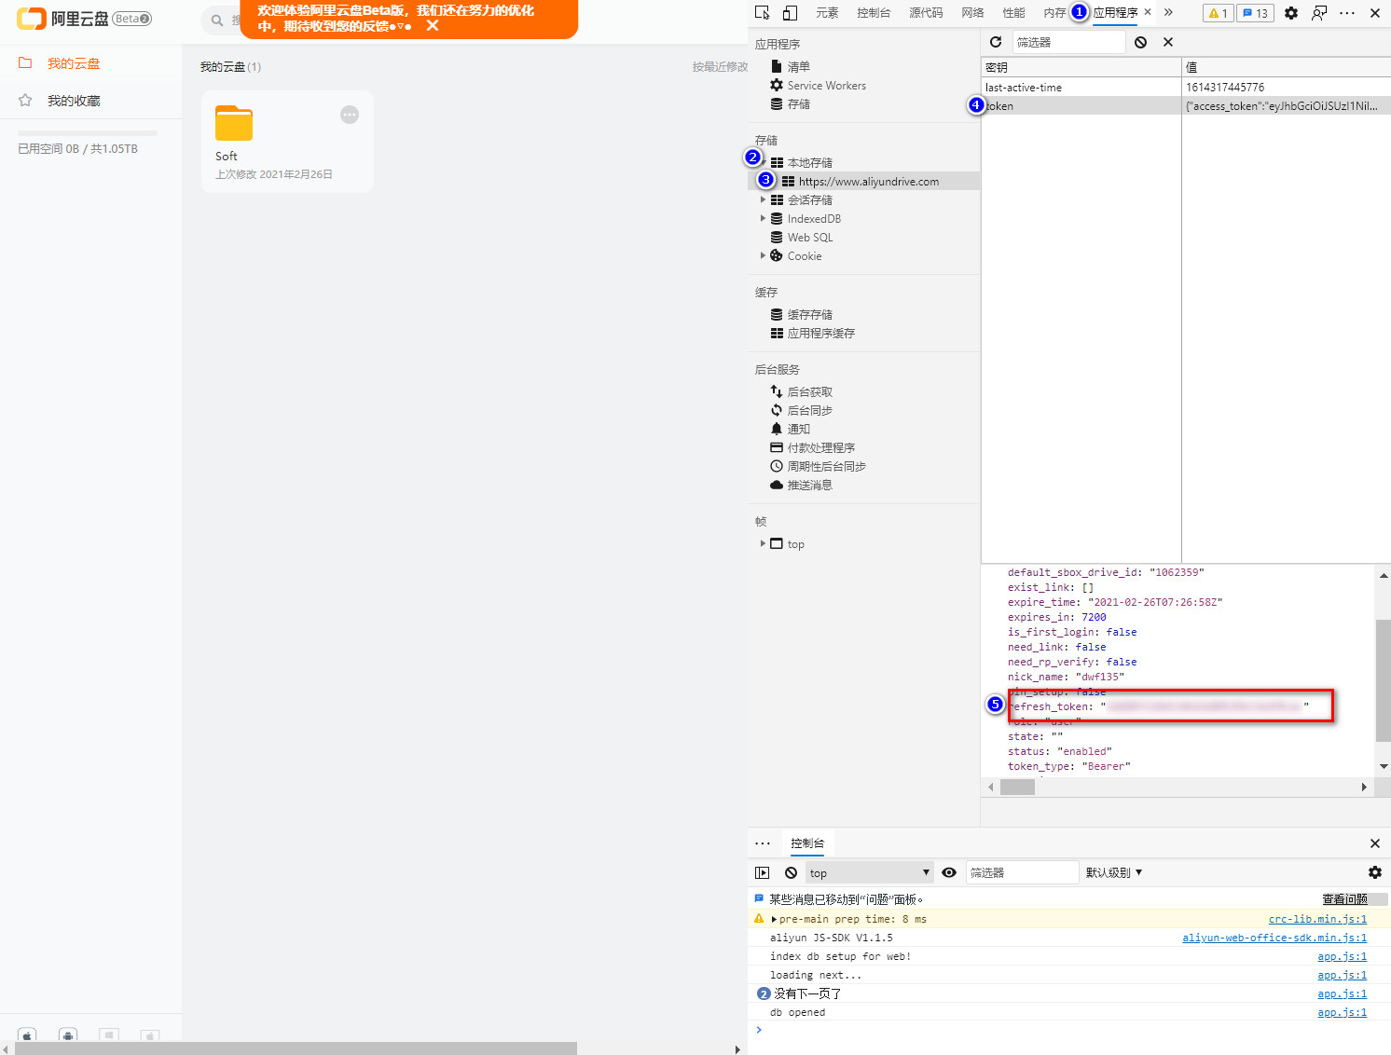
Task: Expand the pre-main prep time message
Action: click(x=774, y=919)
